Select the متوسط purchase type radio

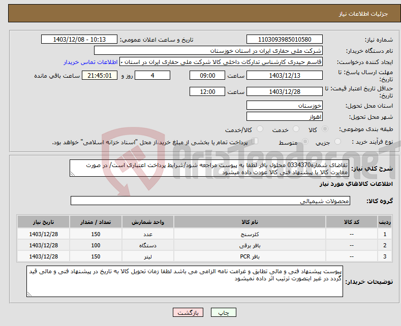(x=305, y=142)
